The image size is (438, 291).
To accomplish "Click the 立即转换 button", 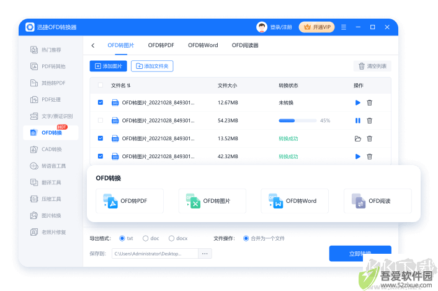I will click(x=360, y=254).
